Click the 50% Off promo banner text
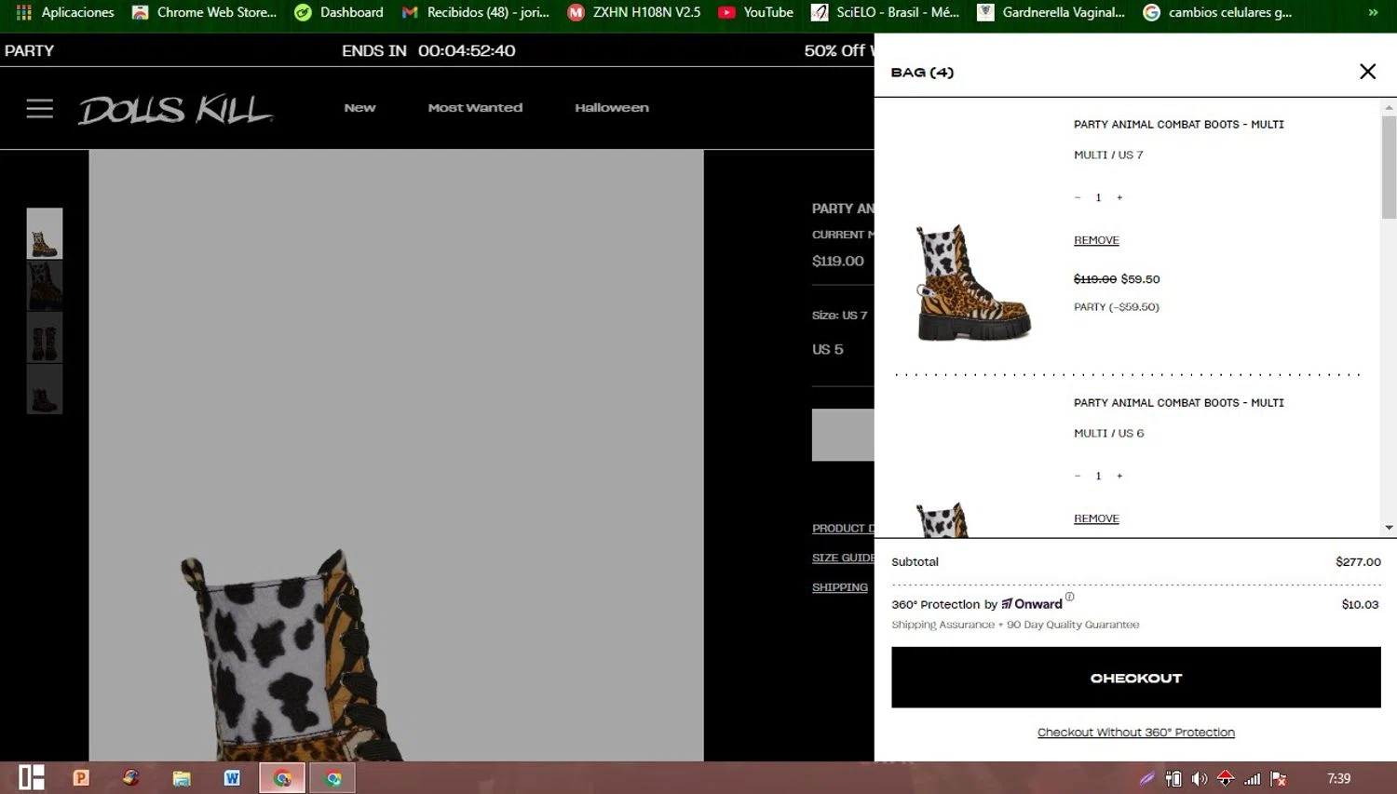Viewport: 1397px width, 794px height. [838, 50]
